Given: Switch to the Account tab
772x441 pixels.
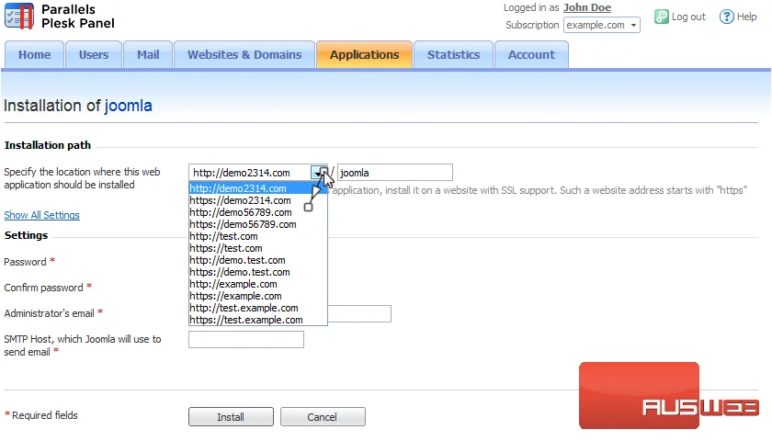Looking at the screenshot, I should 531,54.
